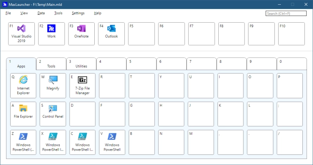The image size is (313, 165).
Task: Select the empty tab 6
Action: tap(171, 64)
